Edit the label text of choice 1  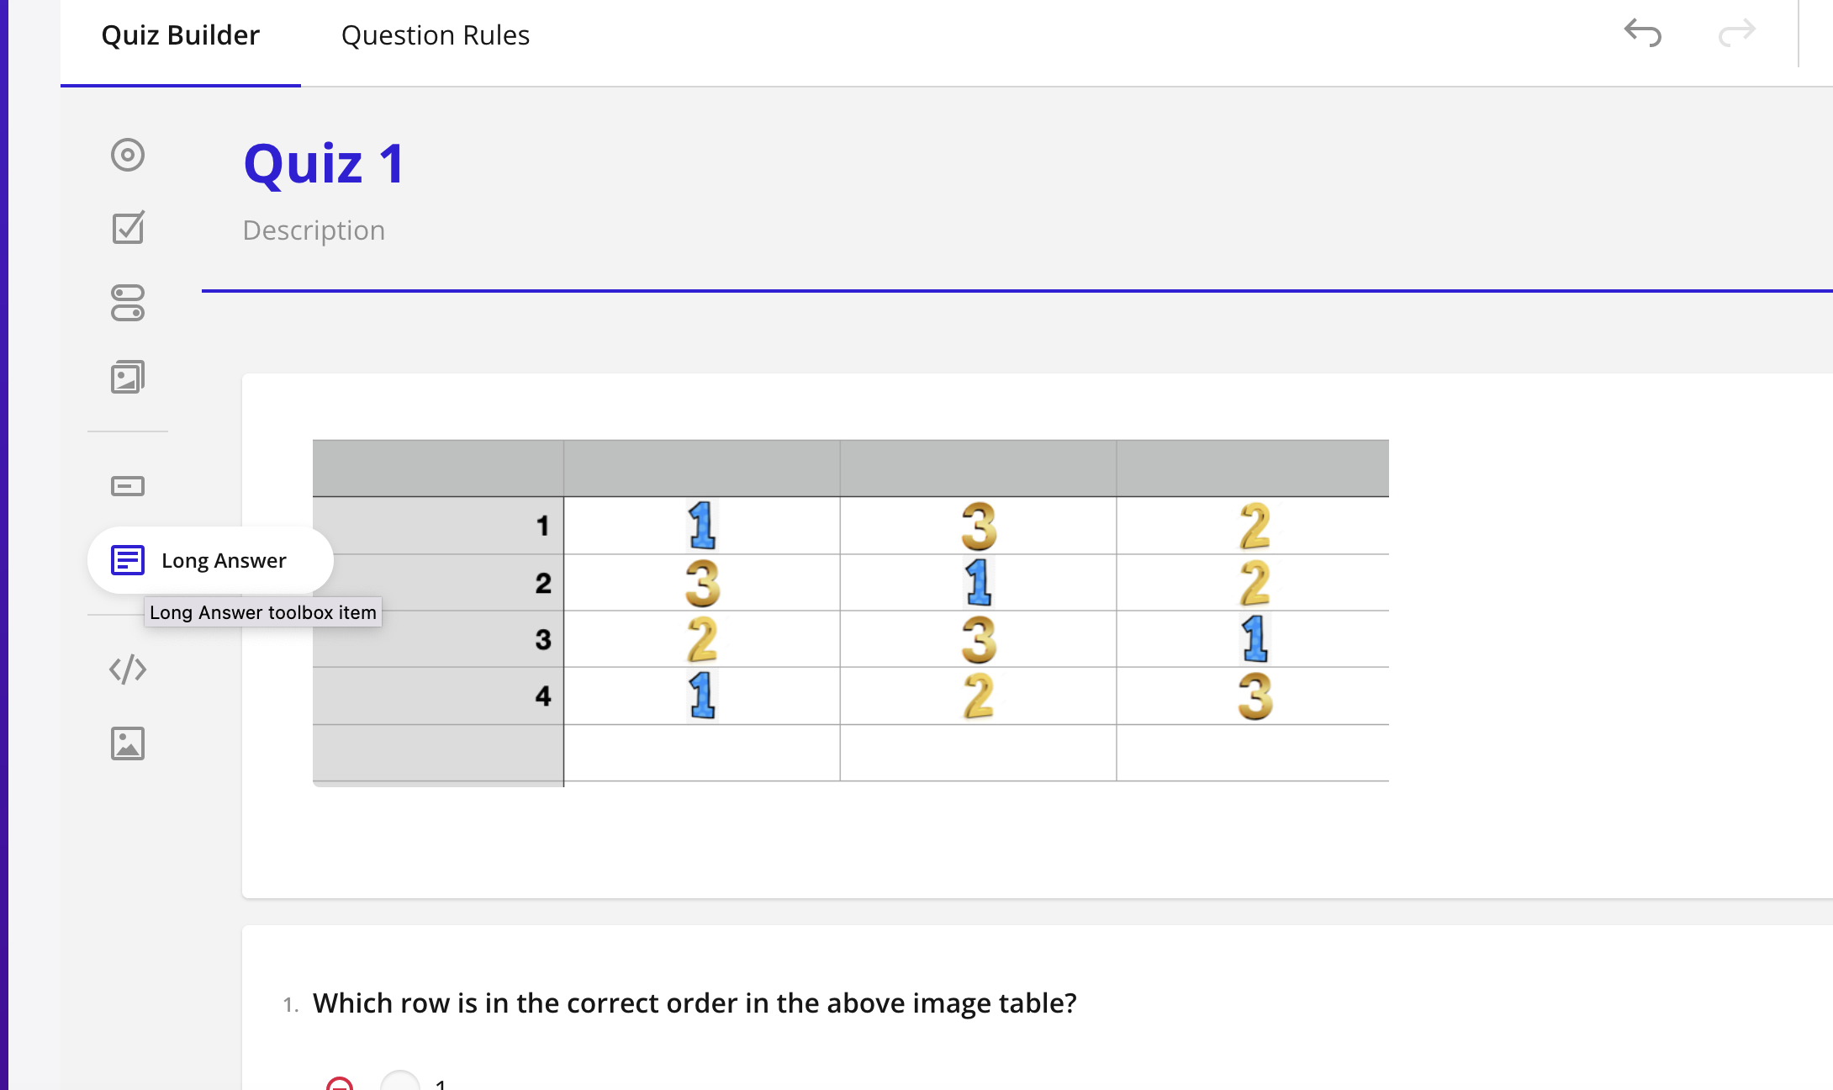[441, 1084]
